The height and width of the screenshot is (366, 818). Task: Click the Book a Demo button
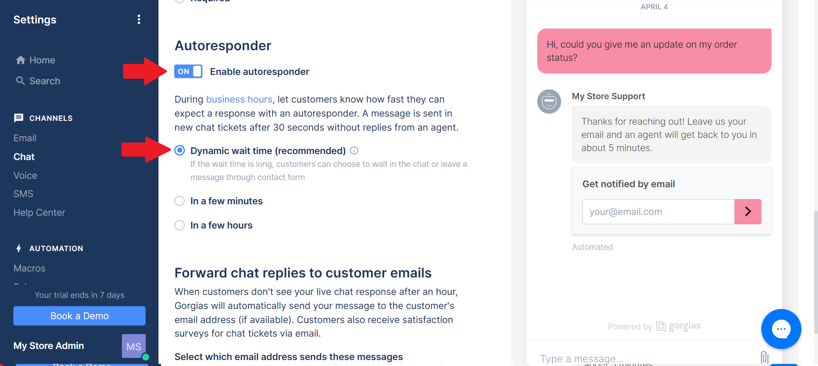pyautogui.click(x=79, y=316)
